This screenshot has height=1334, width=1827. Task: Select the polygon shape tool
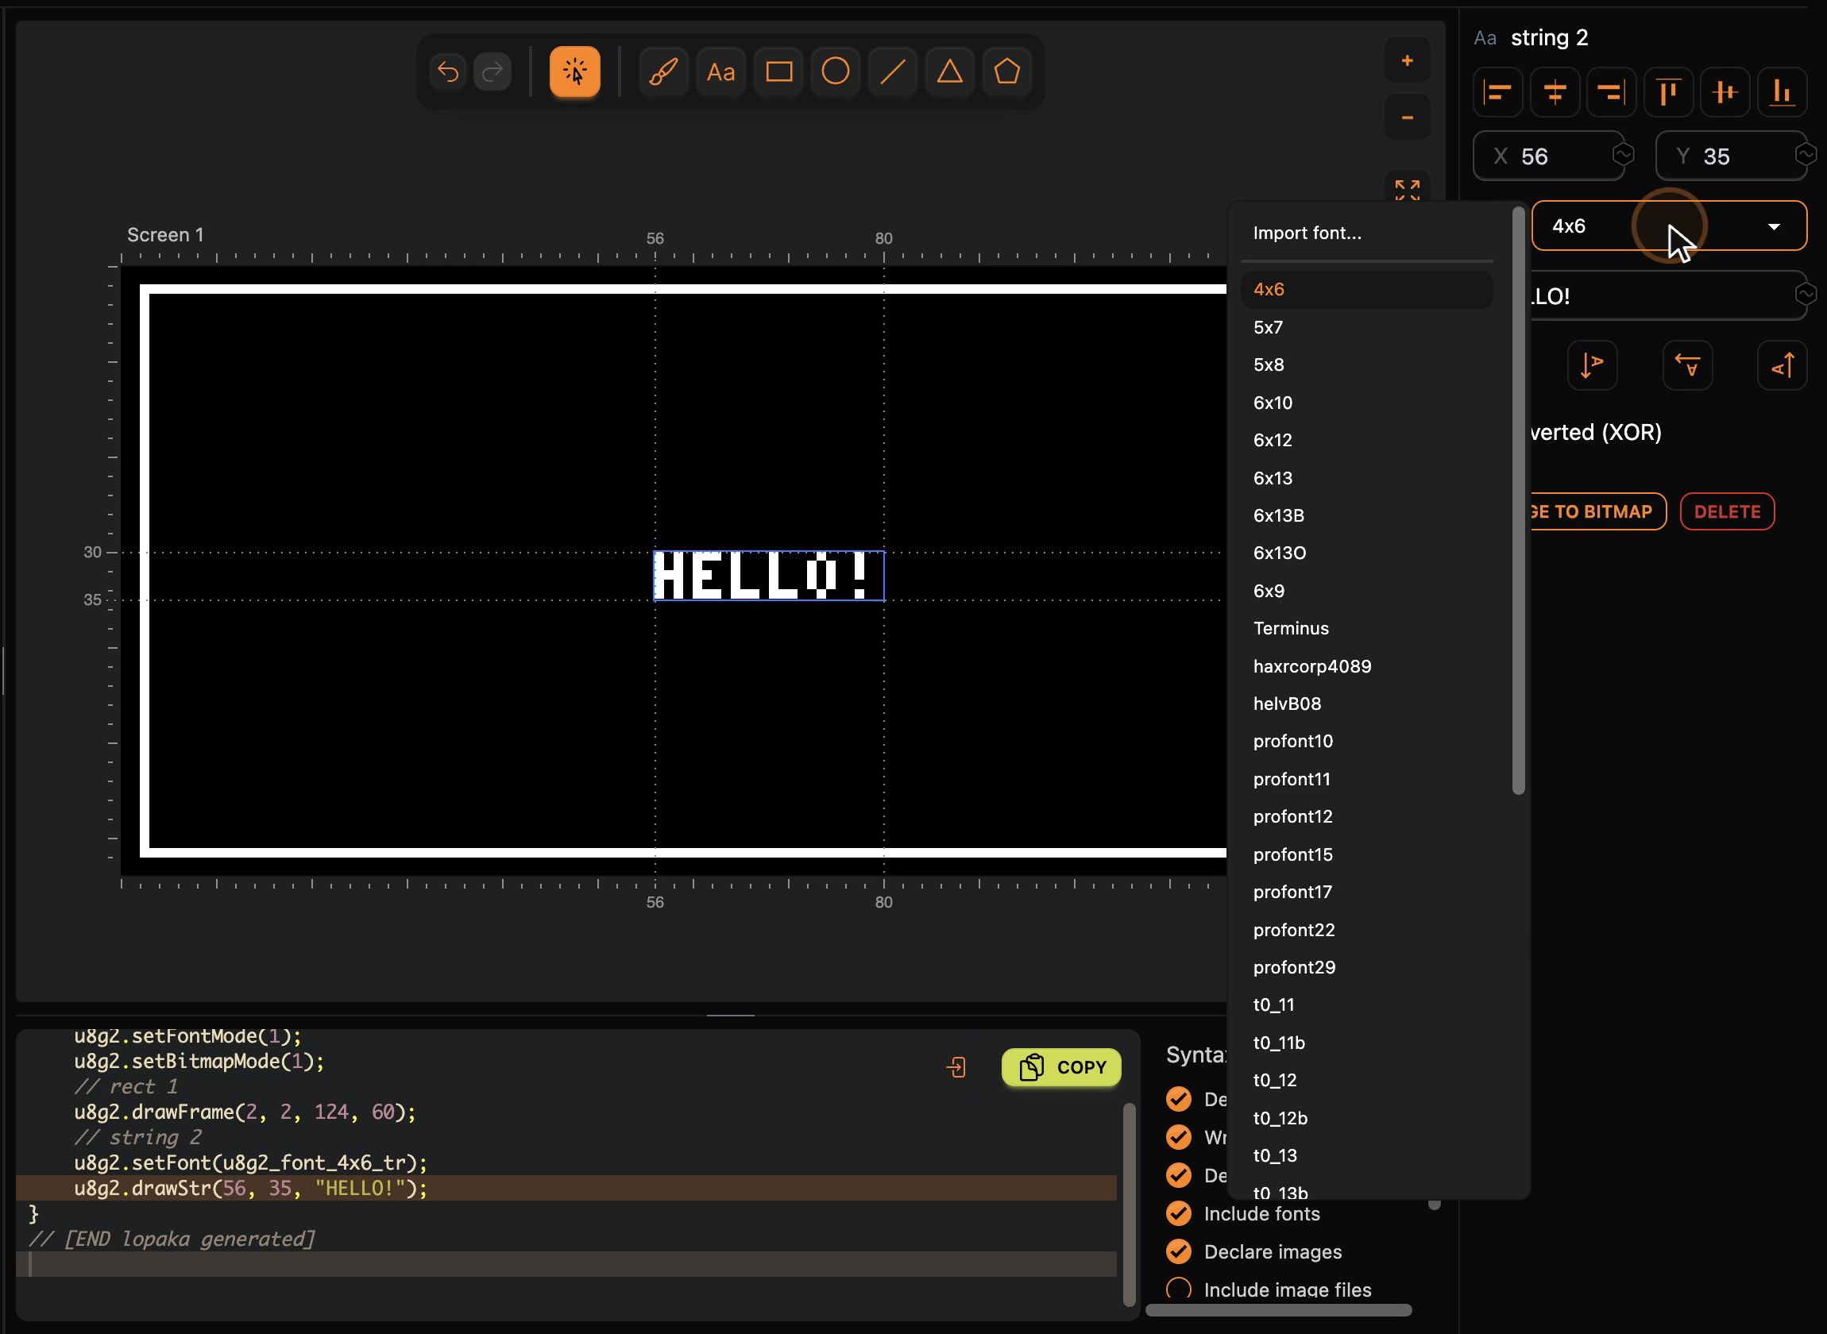pos(1007,72)
